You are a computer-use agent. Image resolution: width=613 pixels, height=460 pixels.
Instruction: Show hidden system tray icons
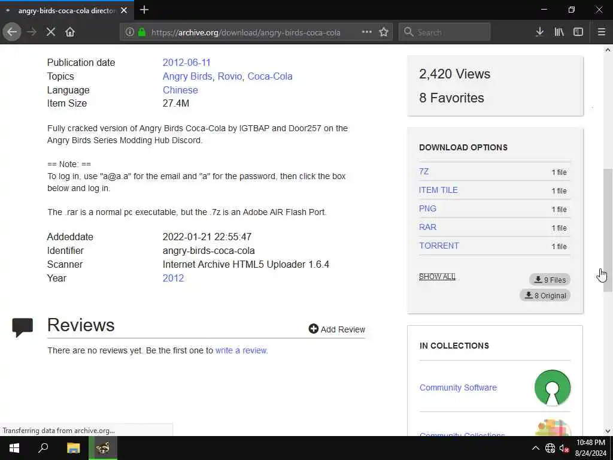point(536,448)
